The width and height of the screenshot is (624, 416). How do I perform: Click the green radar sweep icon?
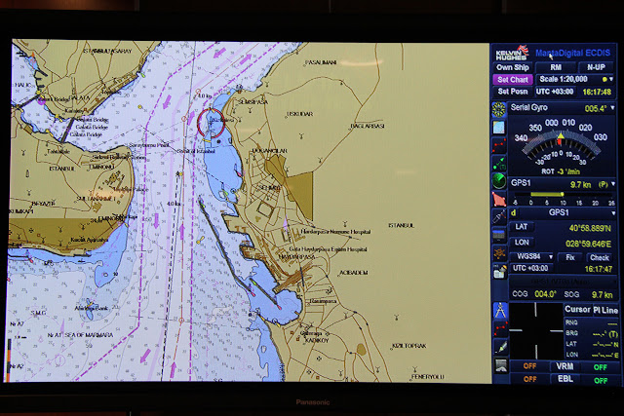[x=499, y=181]
